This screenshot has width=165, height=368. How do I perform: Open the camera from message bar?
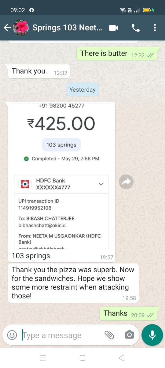click(x=129, y=335)
